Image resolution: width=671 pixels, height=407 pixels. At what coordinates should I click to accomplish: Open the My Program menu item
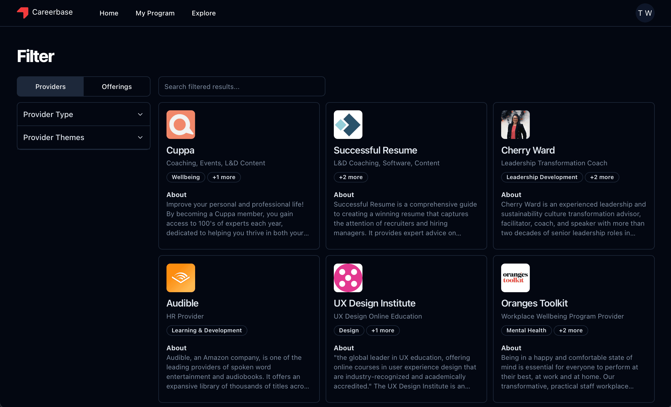coord(155,13)
